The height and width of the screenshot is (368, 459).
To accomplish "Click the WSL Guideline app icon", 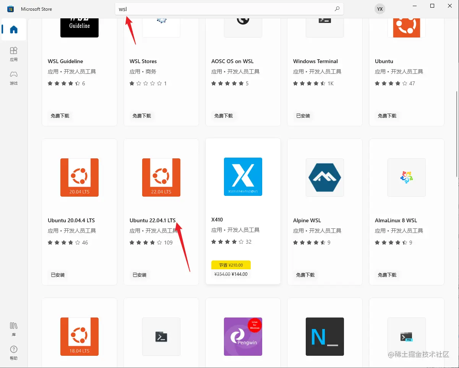I will (79, 28).
